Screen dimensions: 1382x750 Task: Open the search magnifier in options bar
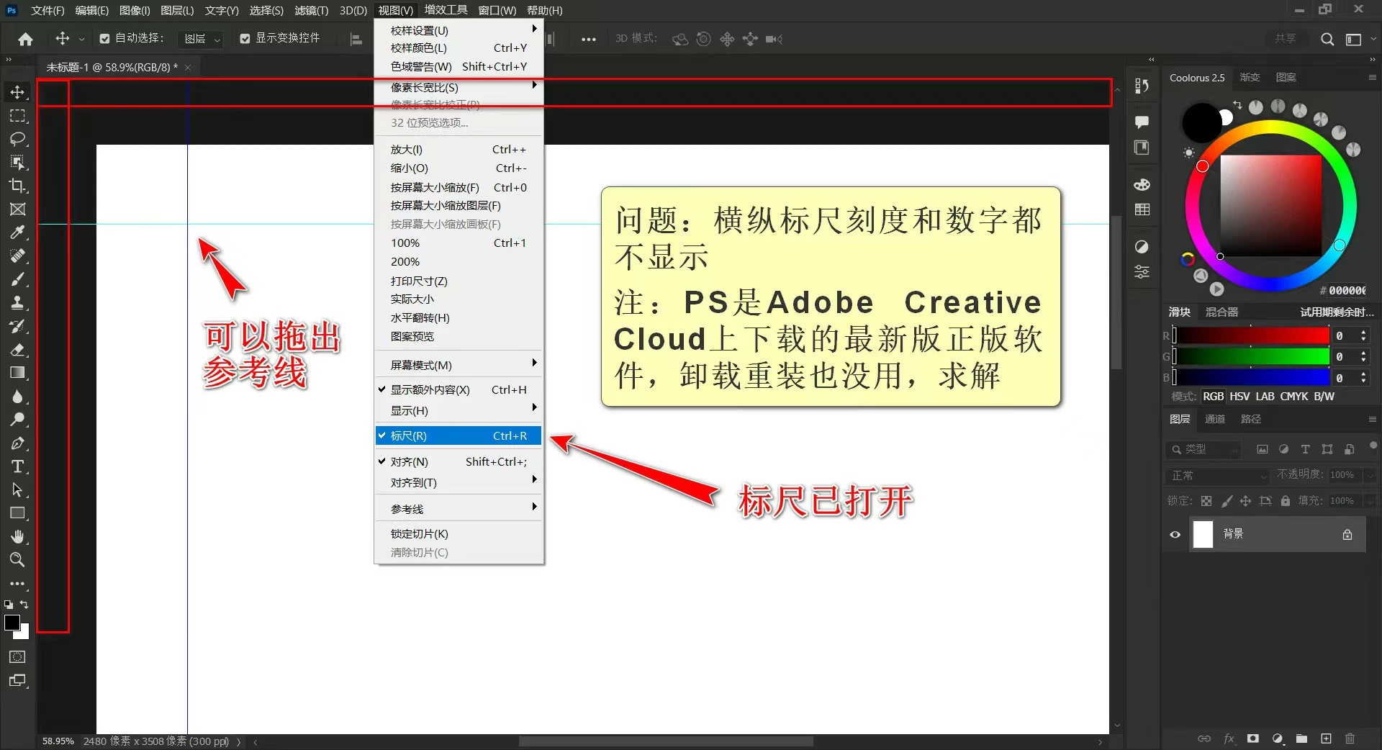click(1327, 39)
